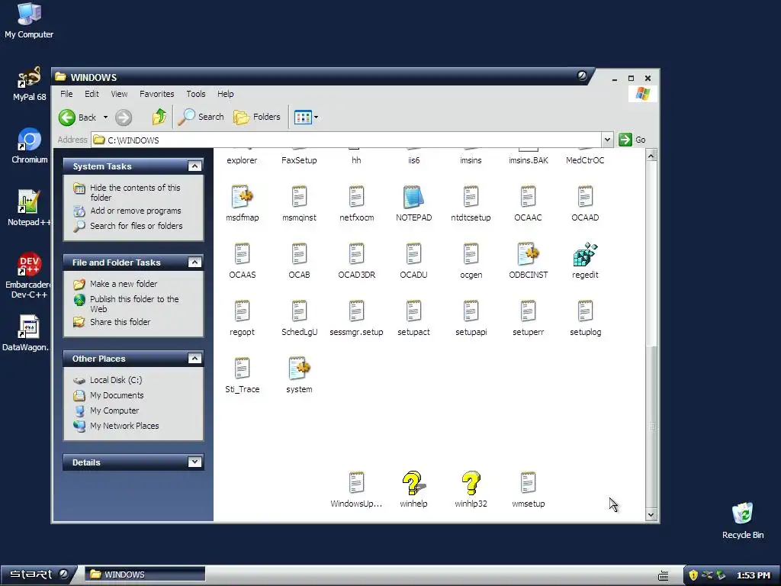Click in the C:\WINDOWS address field
This screenshot has height=586, width=781.
[x=346, y=140]
